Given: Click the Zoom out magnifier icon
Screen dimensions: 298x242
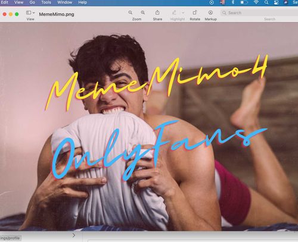Looking at the screenshot, I should [131, 12].
